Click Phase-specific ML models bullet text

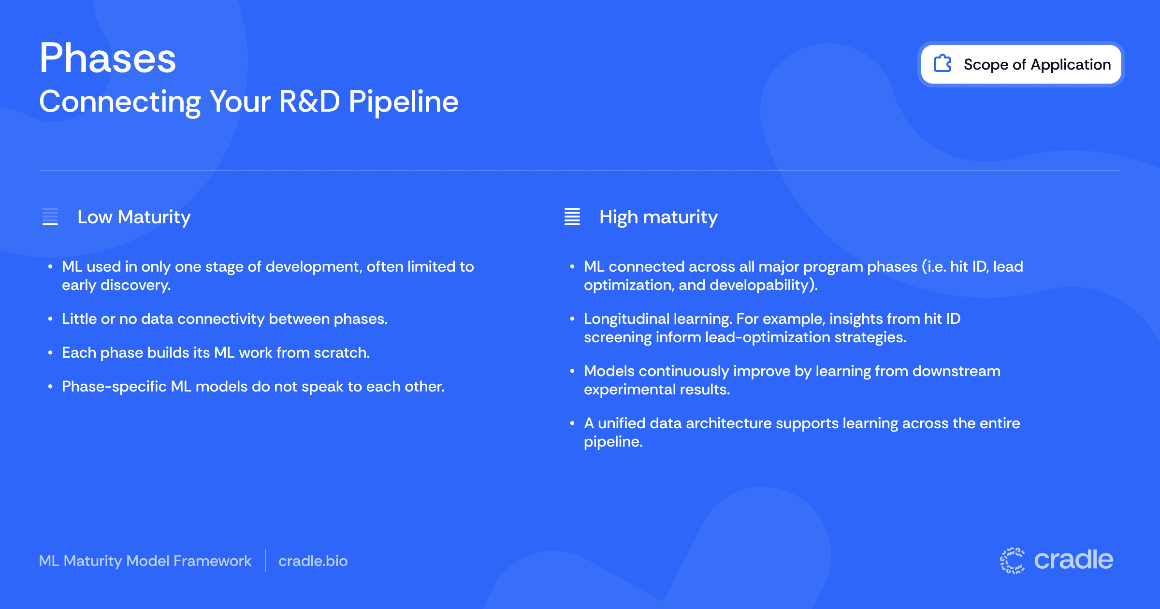(x=253, y=387)
